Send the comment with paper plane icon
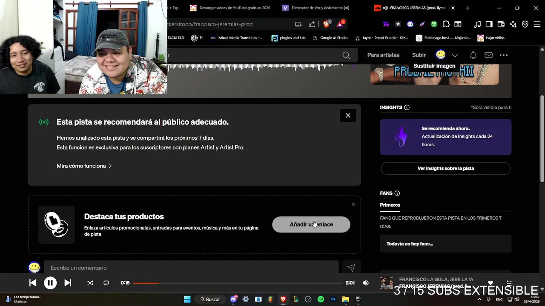Screen dimensions: 545x306 pyautogui.click(x=351, y=268)
